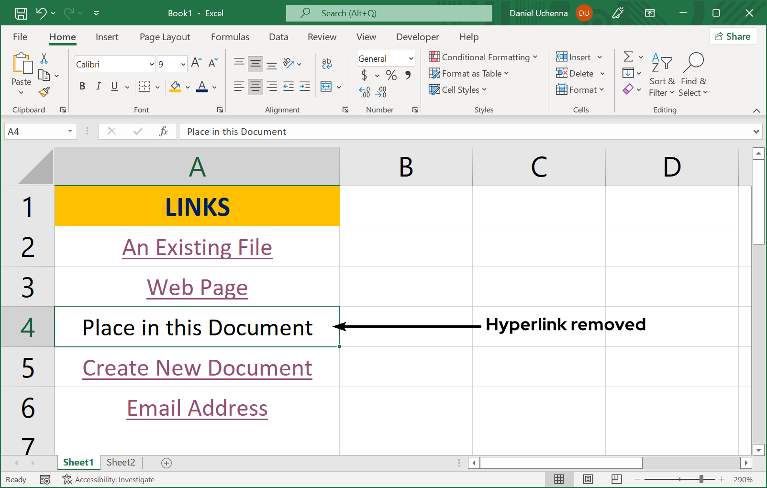Open the Fill Color dropdown arrow
This screenshot has height=488, width=767.
[187, 87]
